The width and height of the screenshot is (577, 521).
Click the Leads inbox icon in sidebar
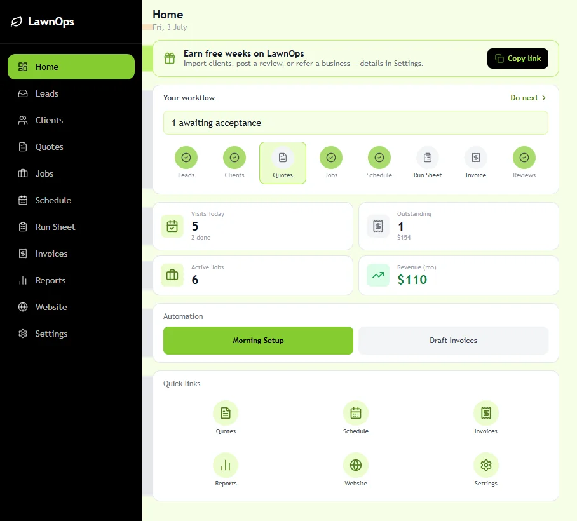[23, 93]
